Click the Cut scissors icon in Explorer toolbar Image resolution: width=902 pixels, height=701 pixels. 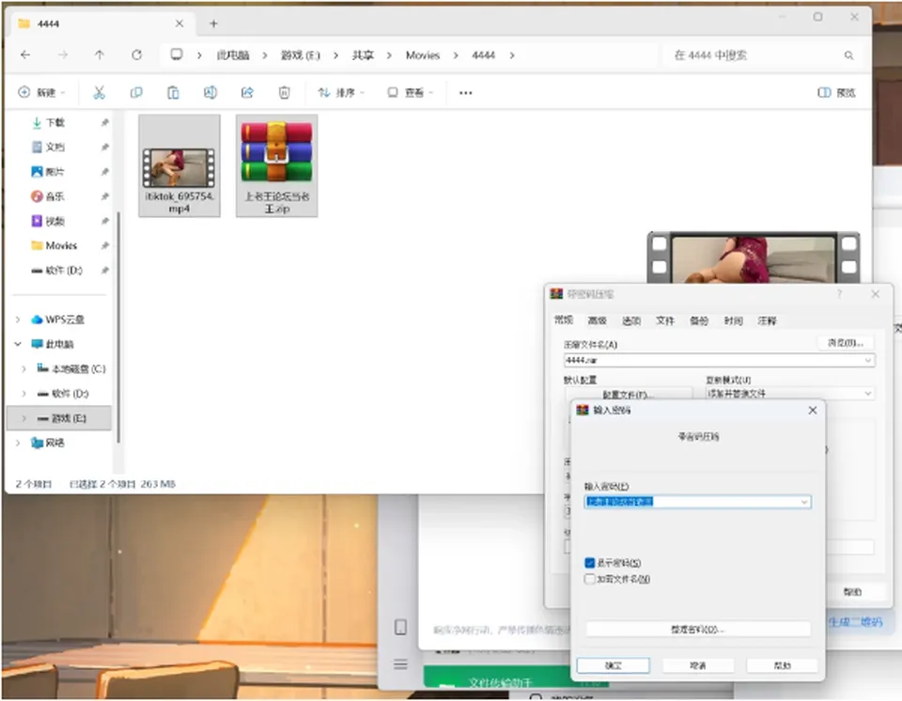tap(99, 92)
